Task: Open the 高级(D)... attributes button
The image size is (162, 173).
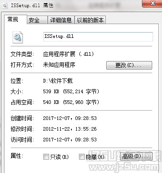Action: coord(136,156)
